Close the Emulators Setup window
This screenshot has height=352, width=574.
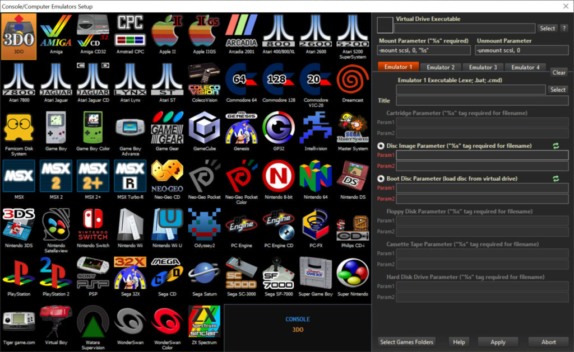pos(566,6)
